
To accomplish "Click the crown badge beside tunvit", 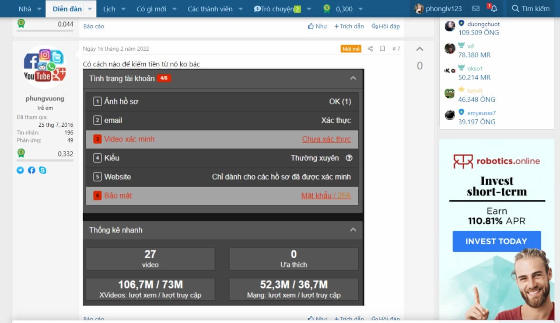I will coord(462,90).
